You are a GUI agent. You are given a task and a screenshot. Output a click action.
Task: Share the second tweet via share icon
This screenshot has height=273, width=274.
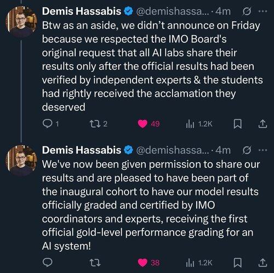[x=262, y=263]
